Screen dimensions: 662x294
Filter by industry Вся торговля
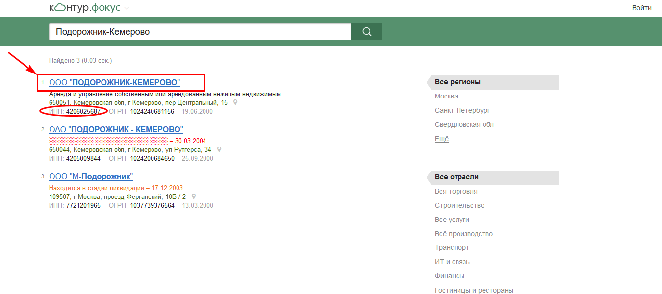click(x=456, y=191)
